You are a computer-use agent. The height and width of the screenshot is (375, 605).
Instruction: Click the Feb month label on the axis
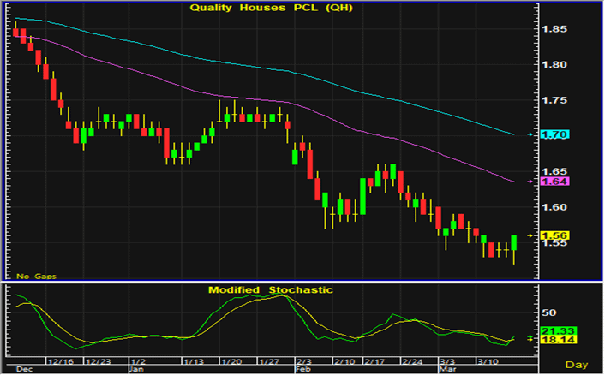(x=303, y=370)
